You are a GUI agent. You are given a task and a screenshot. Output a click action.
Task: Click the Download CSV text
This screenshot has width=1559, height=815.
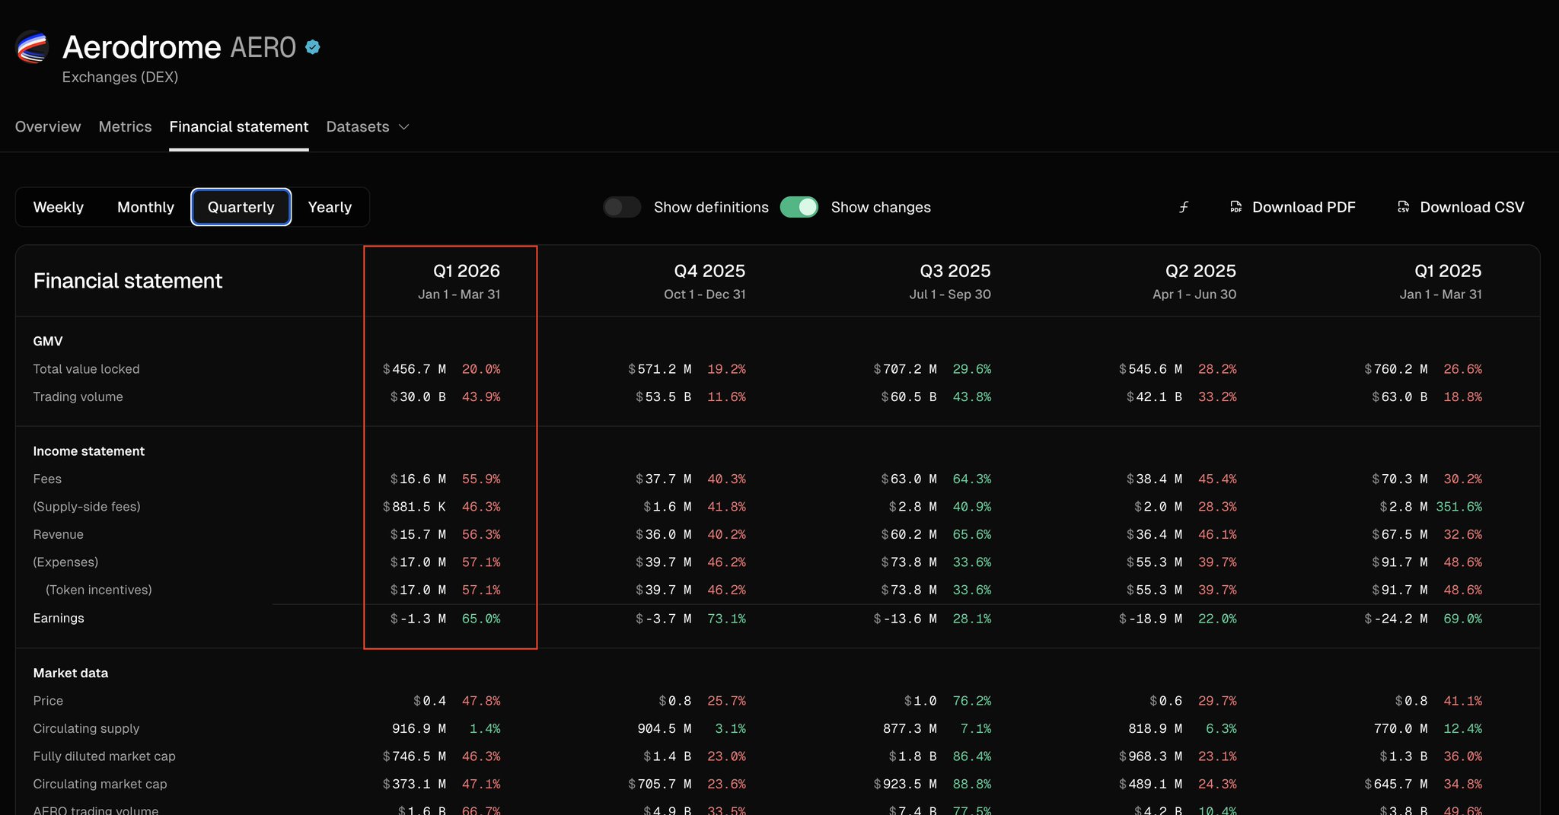coord(1471,207)
